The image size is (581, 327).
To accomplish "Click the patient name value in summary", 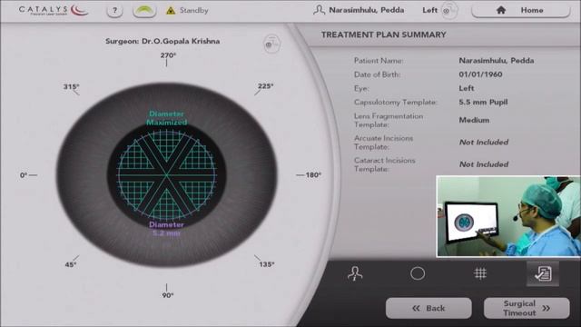I will pyautogui.click(x=497, y=61).
